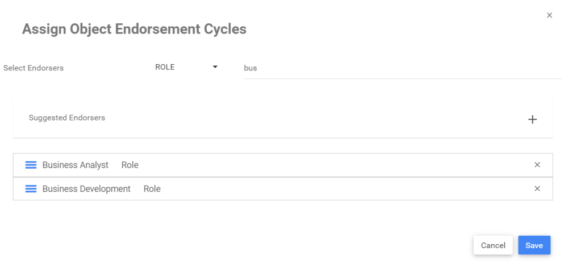The image size is (568, 264).
Task: Remove the Business Analyst endorser
Action: [x=537, y=165]
